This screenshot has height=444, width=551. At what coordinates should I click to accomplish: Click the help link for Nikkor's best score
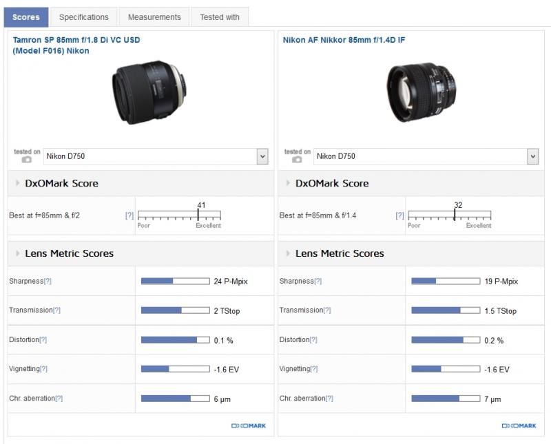400,215
